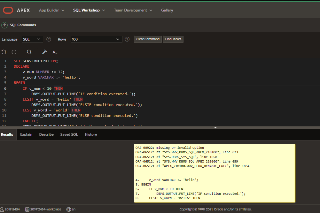Click the Query Builder hammer icon
Image resolution: width=320 pixels, height=213 pixels.
pyautogui.click(x=44, y=52)
